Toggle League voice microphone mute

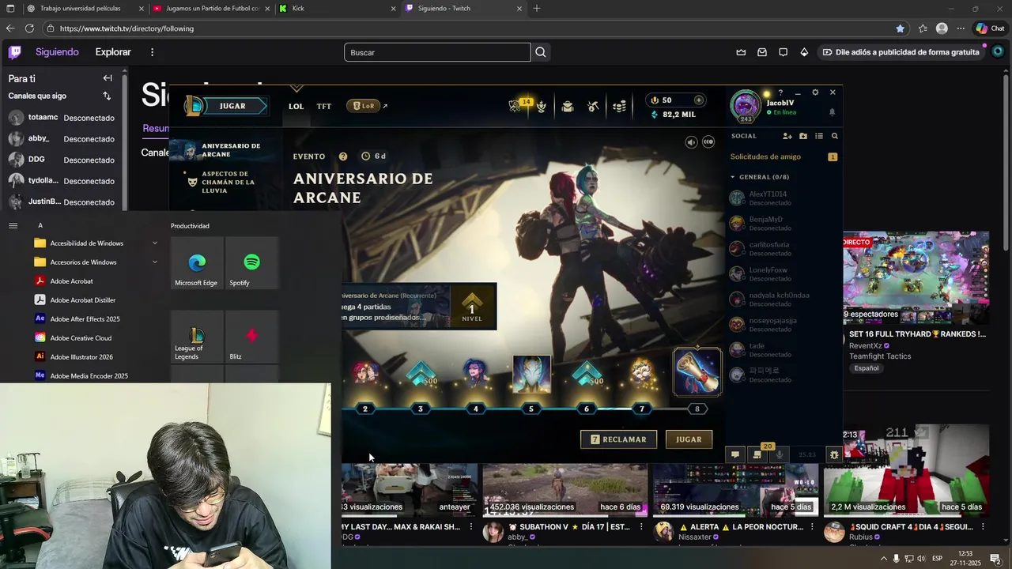pyautogui.click(x=780, y=454)
